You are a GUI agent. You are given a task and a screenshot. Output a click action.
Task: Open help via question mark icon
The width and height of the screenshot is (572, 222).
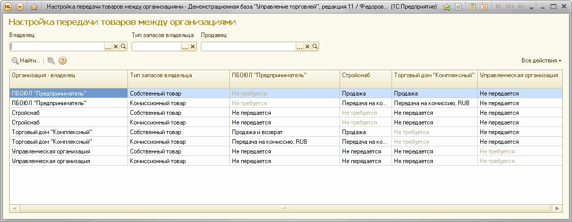pos(63,60)
